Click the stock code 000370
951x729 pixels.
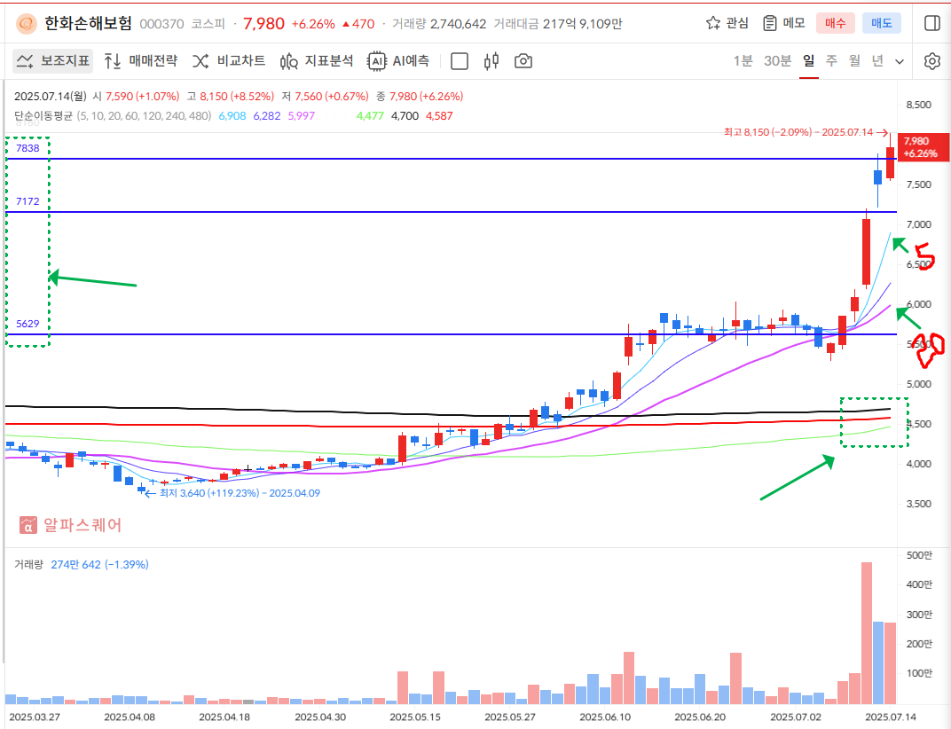coord(161,24)
